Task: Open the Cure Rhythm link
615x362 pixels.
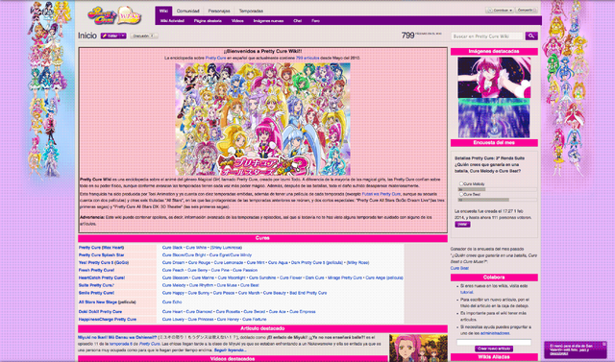Action: click(201, 285)
